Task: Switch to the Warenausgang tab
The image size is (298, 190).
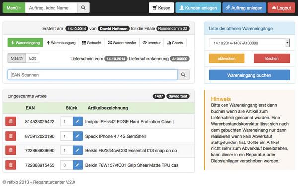Action: [61, 43]
